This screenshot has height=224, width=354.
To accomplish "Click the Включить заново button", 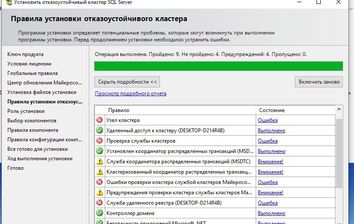I will [x=319, y=82].
